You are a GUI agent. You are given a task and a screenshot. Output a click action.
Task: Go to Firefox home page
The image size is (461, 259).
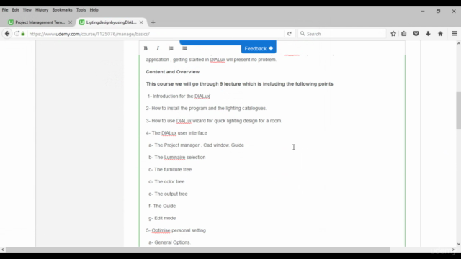pyautogui.click(x=440, y=34)
